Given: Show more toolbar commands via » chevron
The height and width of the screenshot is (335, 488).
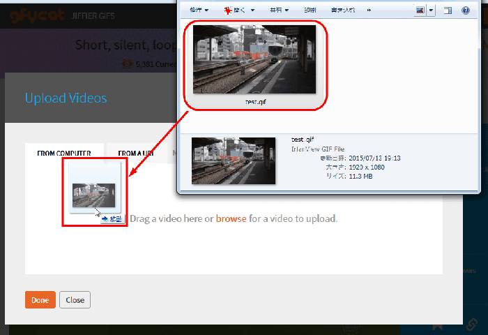Looking at the screenshot, I should point(369,10).
